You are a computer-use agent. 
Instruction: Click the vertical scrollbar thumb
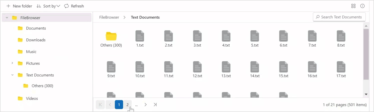(366, 54)
